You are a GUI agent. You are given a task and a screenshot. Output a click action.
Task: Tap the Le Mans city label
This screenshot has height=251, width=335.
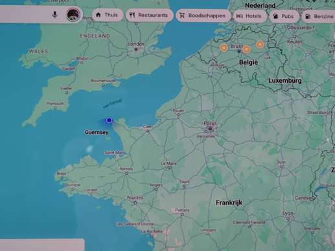(168, 164)
